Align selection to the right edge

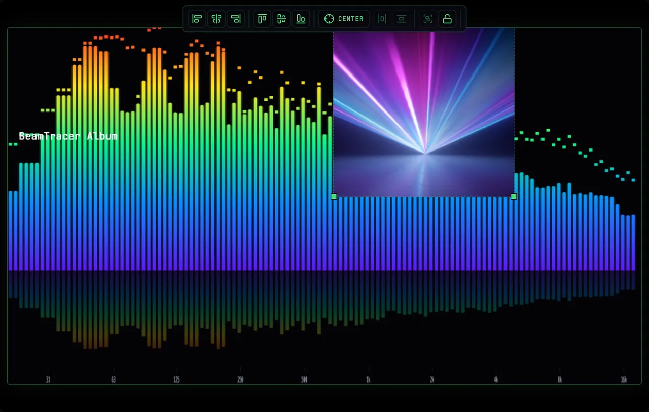pos(236,19)
